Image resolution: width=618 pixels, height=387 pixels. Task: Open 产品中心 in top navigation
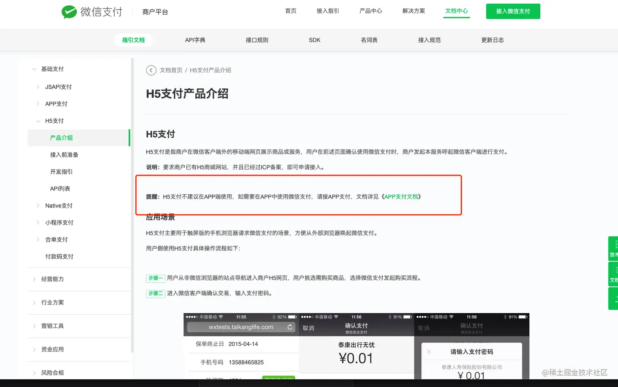pos(371,11)
